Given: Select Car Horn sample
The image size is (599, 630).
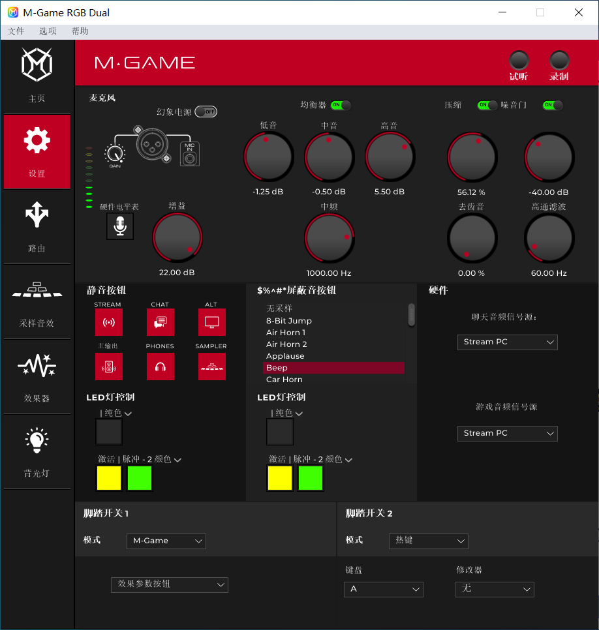Looking at the screenshot, I should click(x=333, y=380).
